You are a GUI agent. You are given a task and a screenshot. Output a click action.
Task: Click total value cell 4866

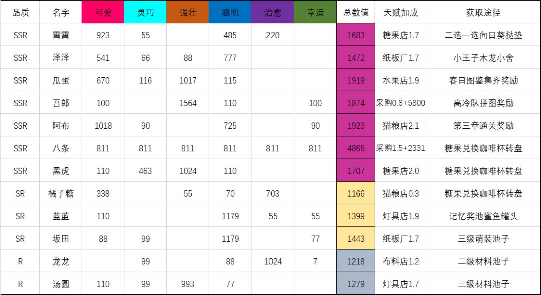[356, 148]
